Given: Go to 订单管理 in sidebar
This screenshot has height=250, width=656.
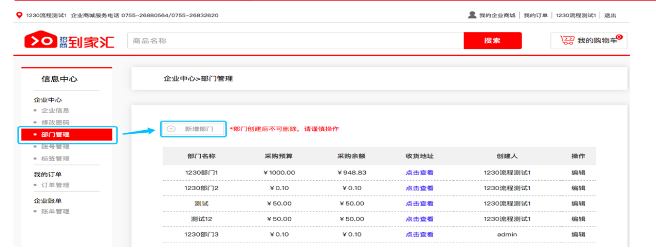Looking at the screenshot, I should click(x=55, y=185).
